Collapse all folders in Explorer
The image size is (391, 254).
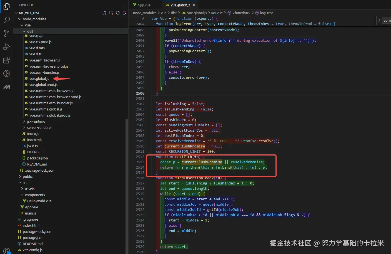pos(124,13)
